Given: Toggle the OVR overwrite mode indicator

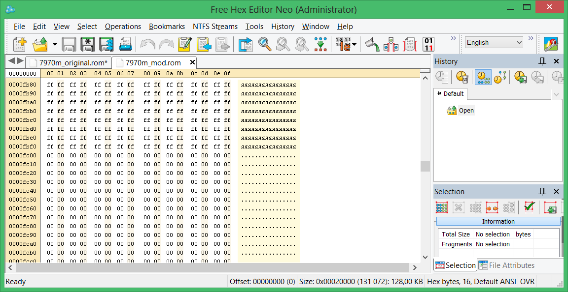Looking at the screenshot, I should 527,282.
